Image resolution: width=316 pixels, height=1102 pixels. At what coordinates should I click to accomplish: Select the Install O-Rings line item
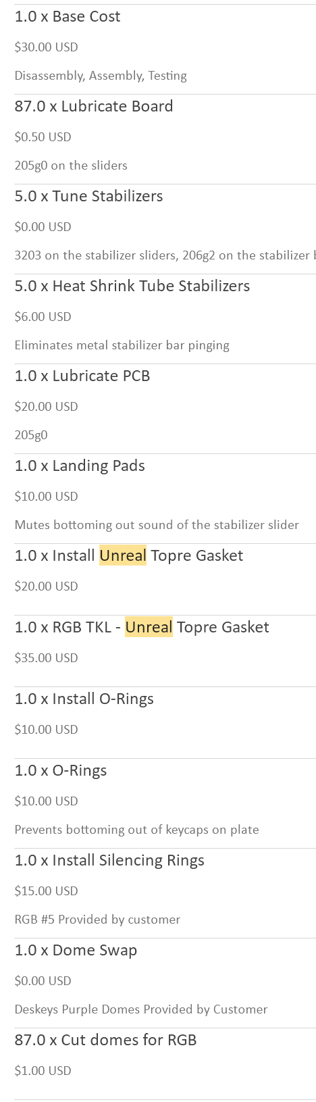84,699
